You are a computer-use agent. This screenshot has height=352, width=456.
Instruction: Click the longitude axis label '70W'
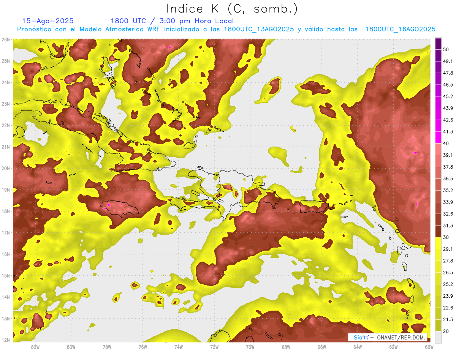tap(250, 347)
